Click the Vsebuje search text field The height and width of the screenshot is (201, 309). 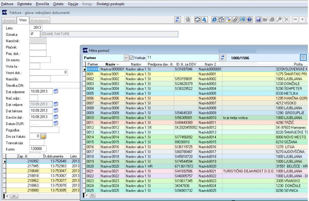coord(182,58)
